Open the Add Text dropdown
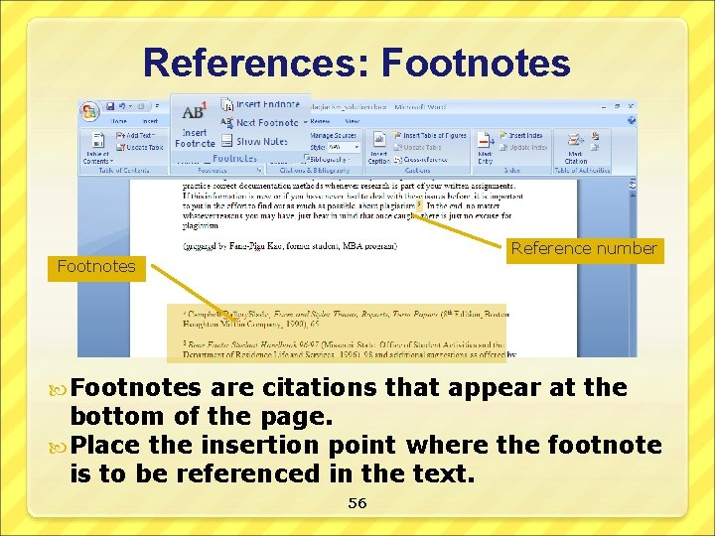This screenshot has height=536, width=715. (x=135, y=135)
